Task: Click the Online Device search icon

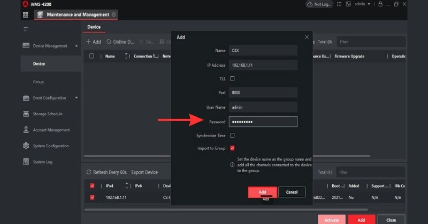Action: (x=109, y=42)
